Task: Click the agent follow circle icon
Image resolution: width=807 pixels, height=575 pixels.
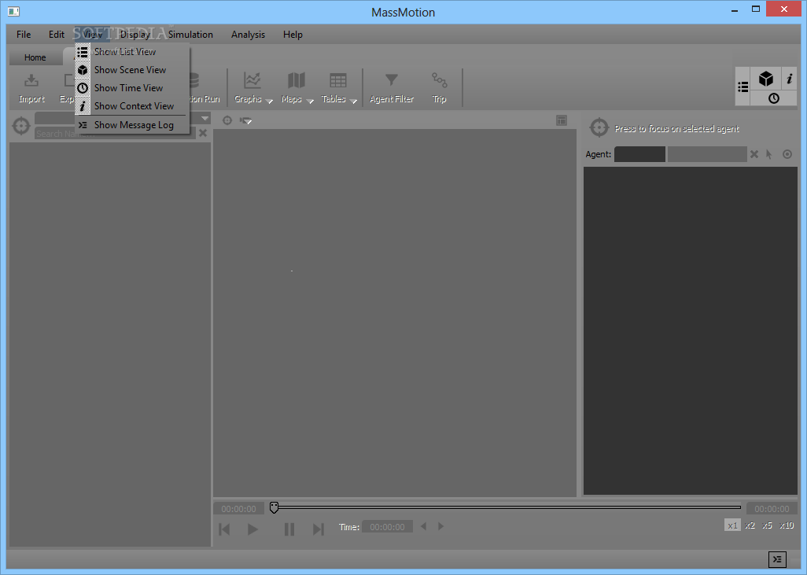Action: coord(787,154)
